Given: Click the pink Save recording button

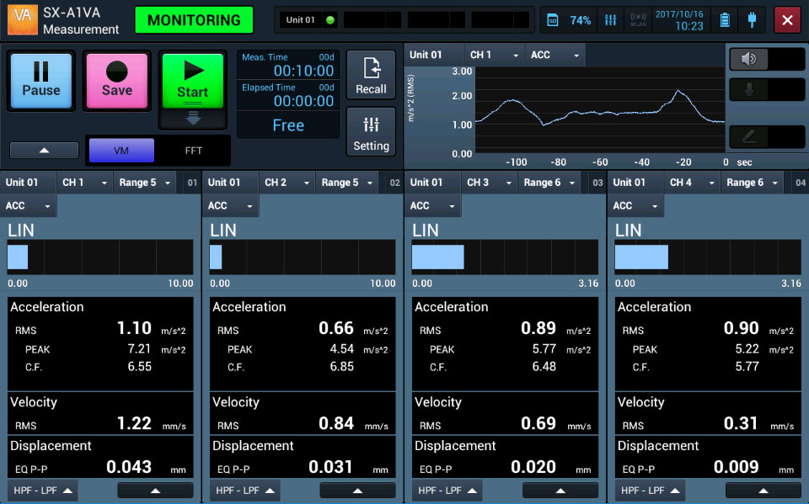Looking at the screenshot, I should tap(117, 81).
